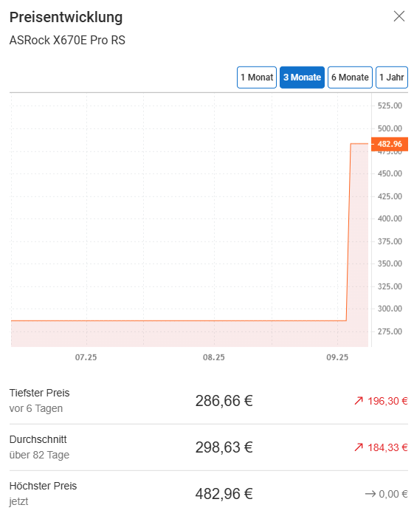Select the 1 Monat range
414x519 pixels.
pyautogui.click(x=257, y=78)
